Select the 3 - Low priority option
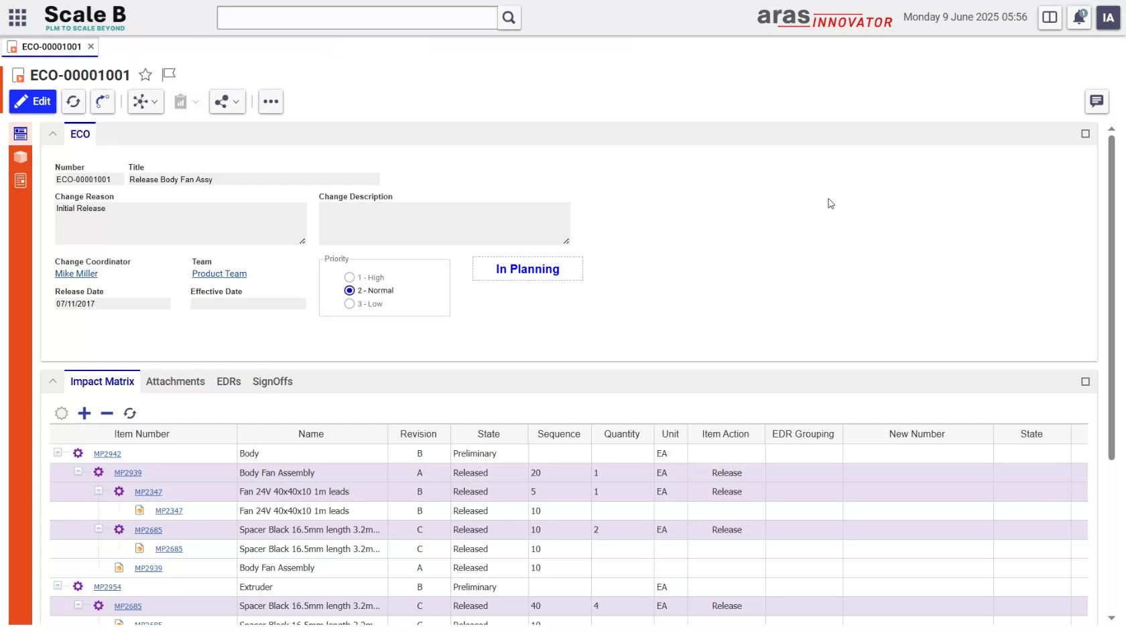The image size is (1126, 633). [x=349, y=304]
